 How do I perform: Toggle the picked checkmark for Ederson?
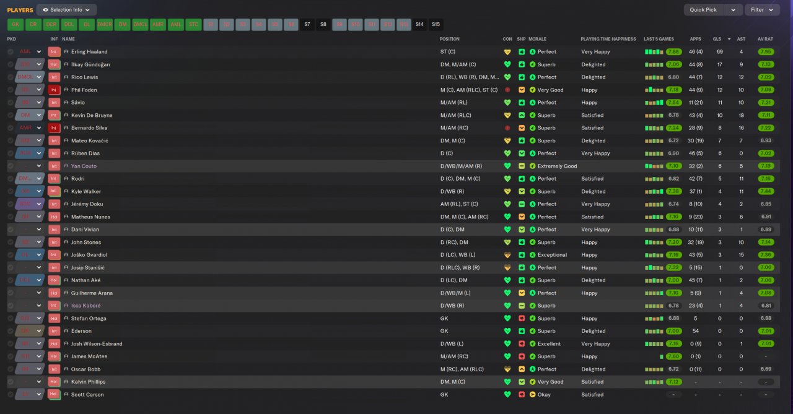click(x=11, y=331)
